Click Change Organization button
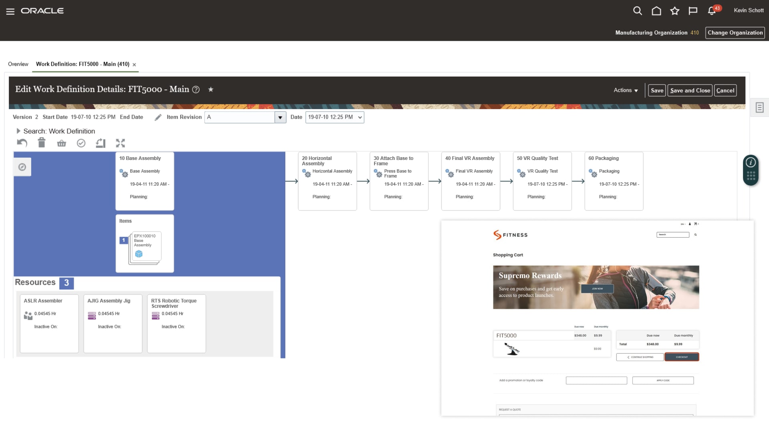The width and height of the screenshot is (769, 433). (735, 32)
